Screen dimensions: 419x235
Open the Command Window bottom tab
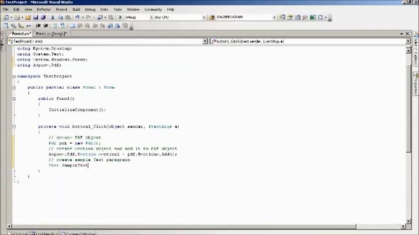point(78,234)
